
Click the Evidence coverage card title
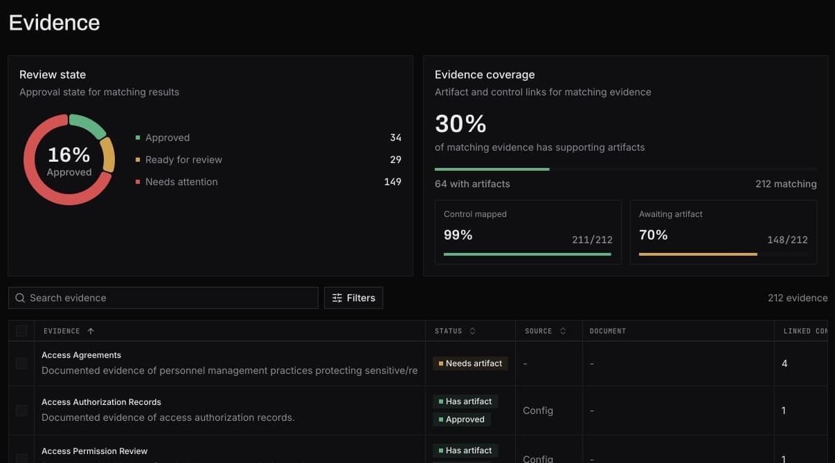485,75
